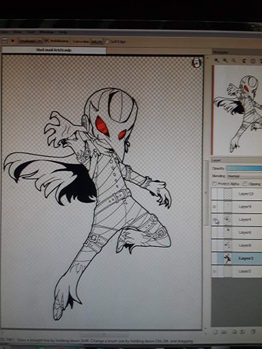Rotate the canvas view left in Navigator

coord(244,61)
